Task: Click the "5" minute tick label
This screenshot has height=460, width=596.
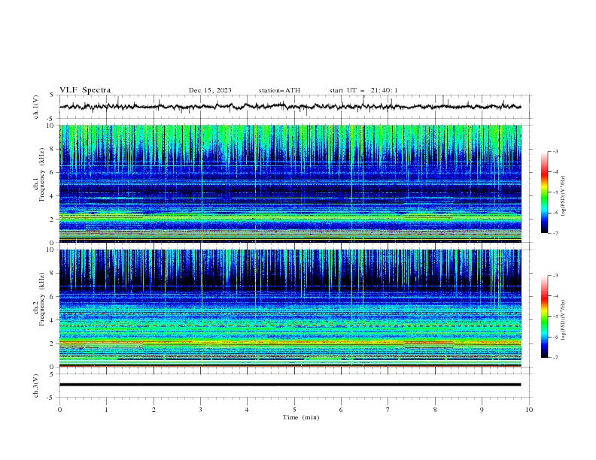Action: pyautogui.click(x=294, y=410)
